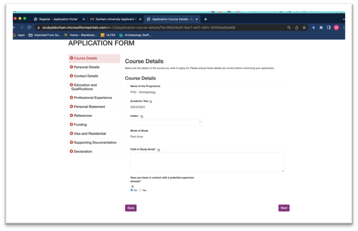Go to Visa and Residential section
This screenshot has width=358, height=231.
point(94,134)
